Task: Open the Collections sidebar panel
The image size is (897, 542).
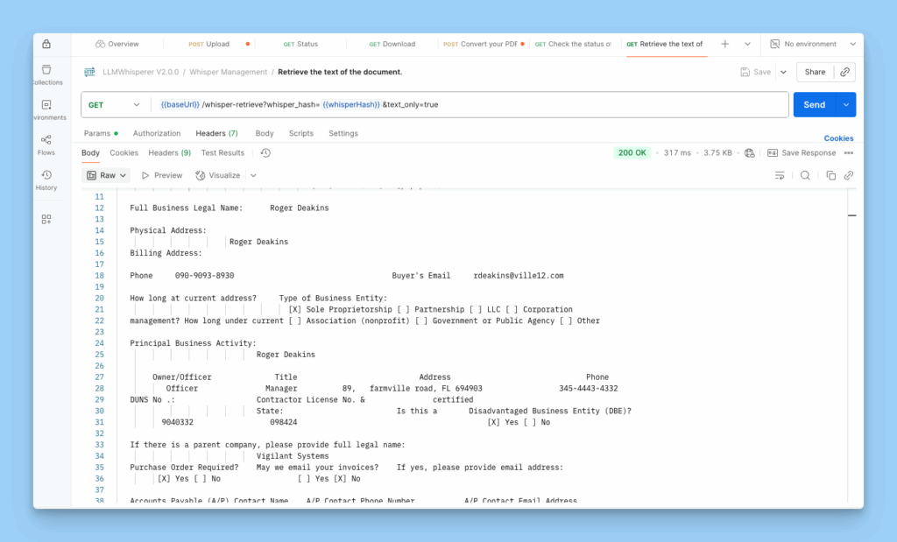Action: tap(46, 74)
